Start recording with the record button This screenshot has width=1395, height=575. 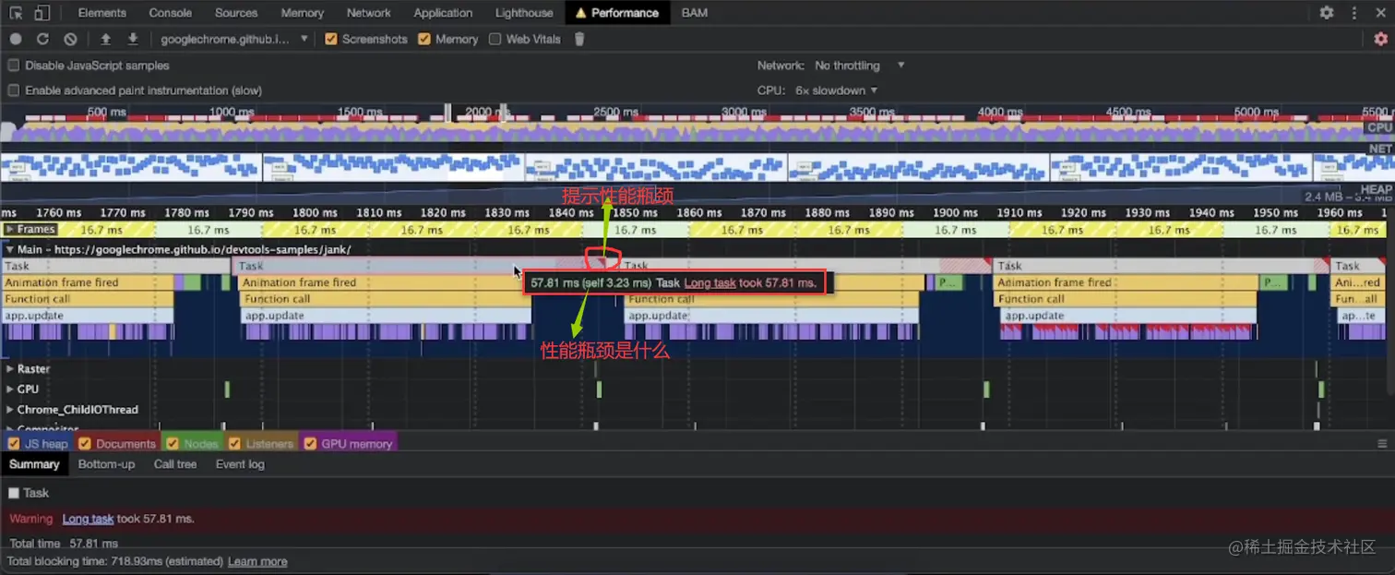tap(16, 39)
